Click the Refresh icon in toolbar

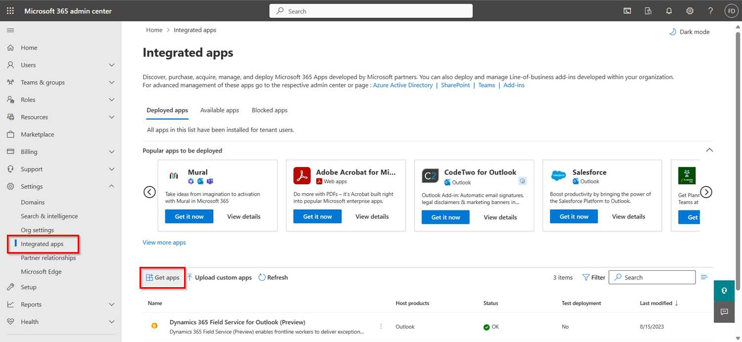pyautogui.click(x=262, y=277)
